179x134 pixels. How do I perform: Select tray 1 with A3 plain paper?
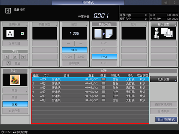pyautogui.click(x=90, y=79)
